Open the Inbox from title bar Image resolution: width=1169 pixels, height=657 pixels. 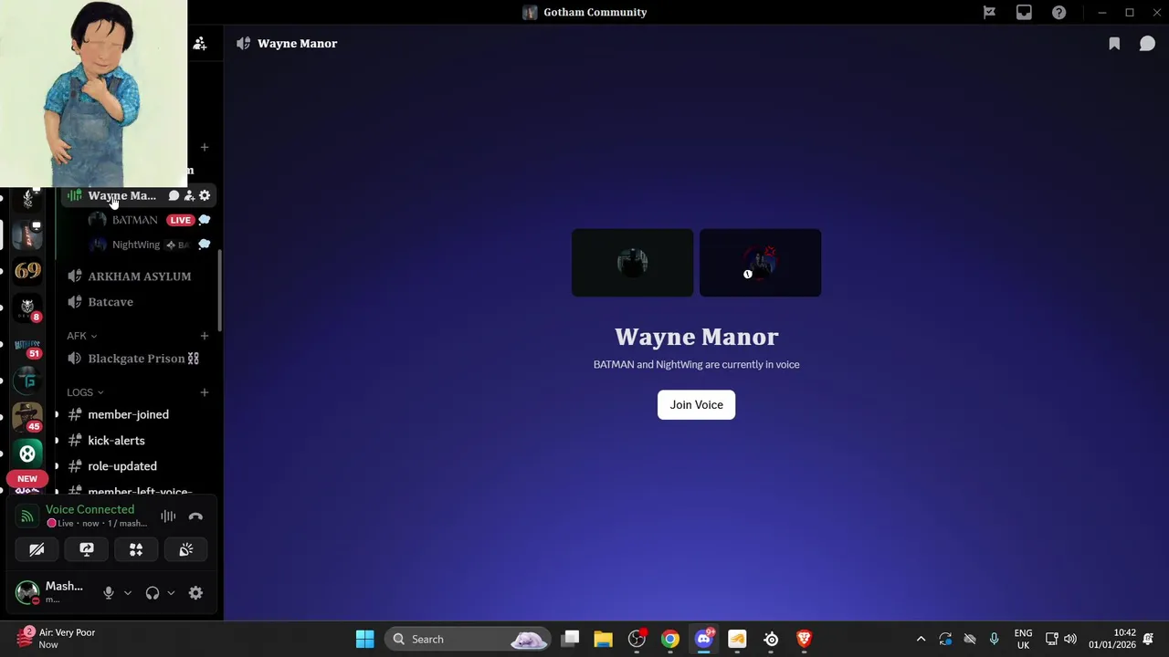[x=1024, y=13]
